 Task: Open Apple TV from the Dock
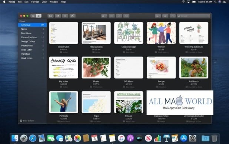tap(139, 138)
